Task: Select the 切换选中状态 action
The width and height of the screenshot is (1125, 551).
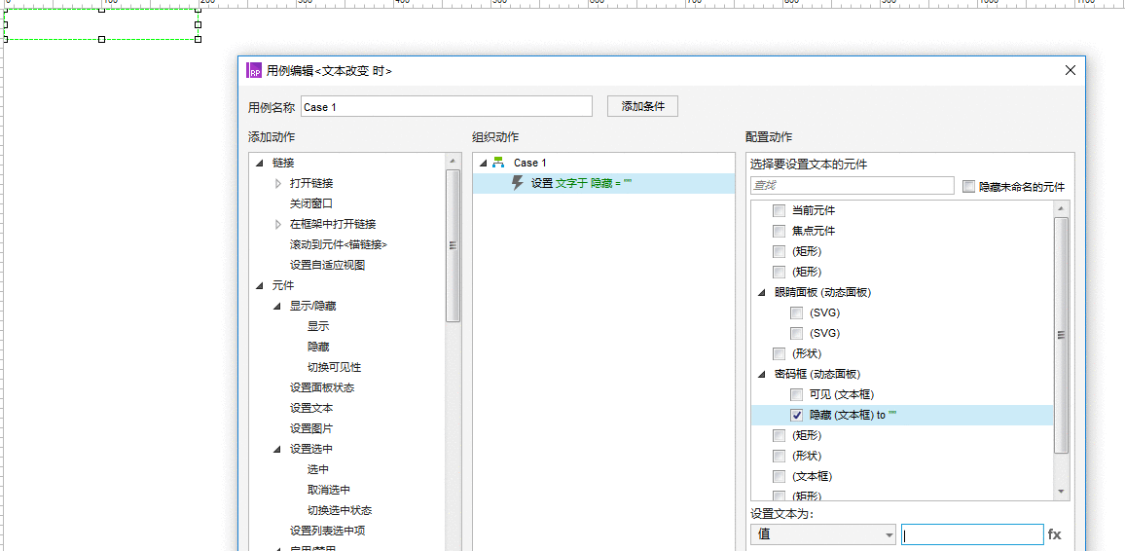Action: coord(340,511)
